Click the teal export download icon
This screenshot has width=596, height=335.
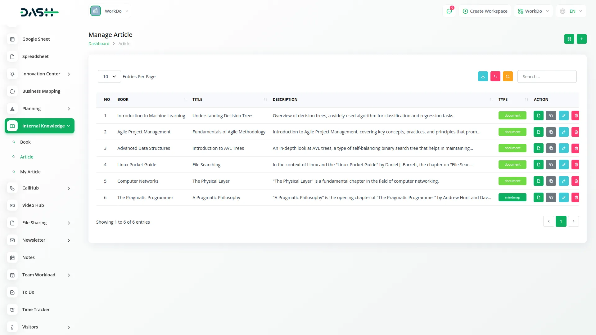(x=483, y=76)
